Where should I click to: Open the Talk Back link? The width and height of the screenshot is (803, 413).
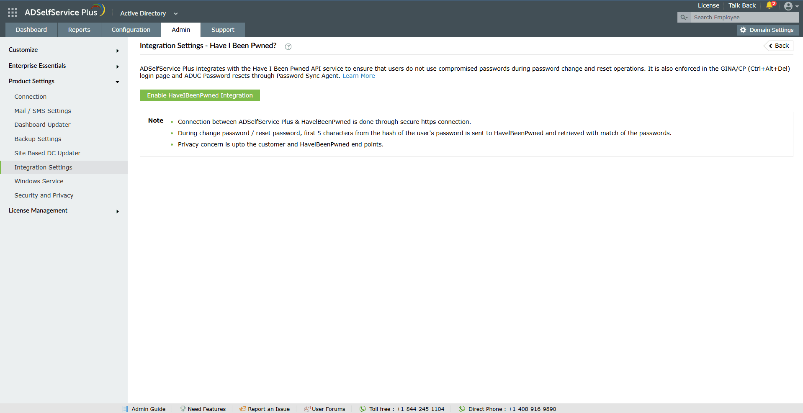(x=742, y=5)
